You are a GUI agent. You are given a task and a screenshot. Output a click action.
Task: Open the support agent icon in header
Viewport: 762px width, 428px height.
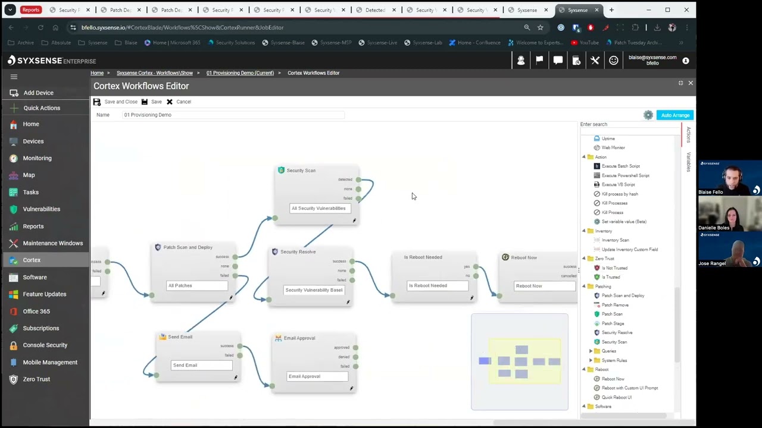pyautogui.click(x=521, y=60)
